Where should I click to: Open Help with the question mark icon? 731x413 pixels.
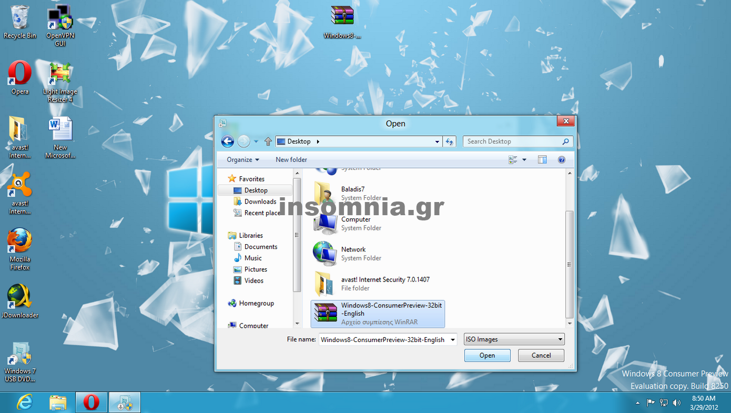[562, 160]
